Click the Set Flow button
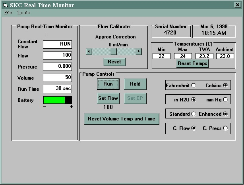The width and height of the screenshot is (244, 185). [x=108, y=98]
